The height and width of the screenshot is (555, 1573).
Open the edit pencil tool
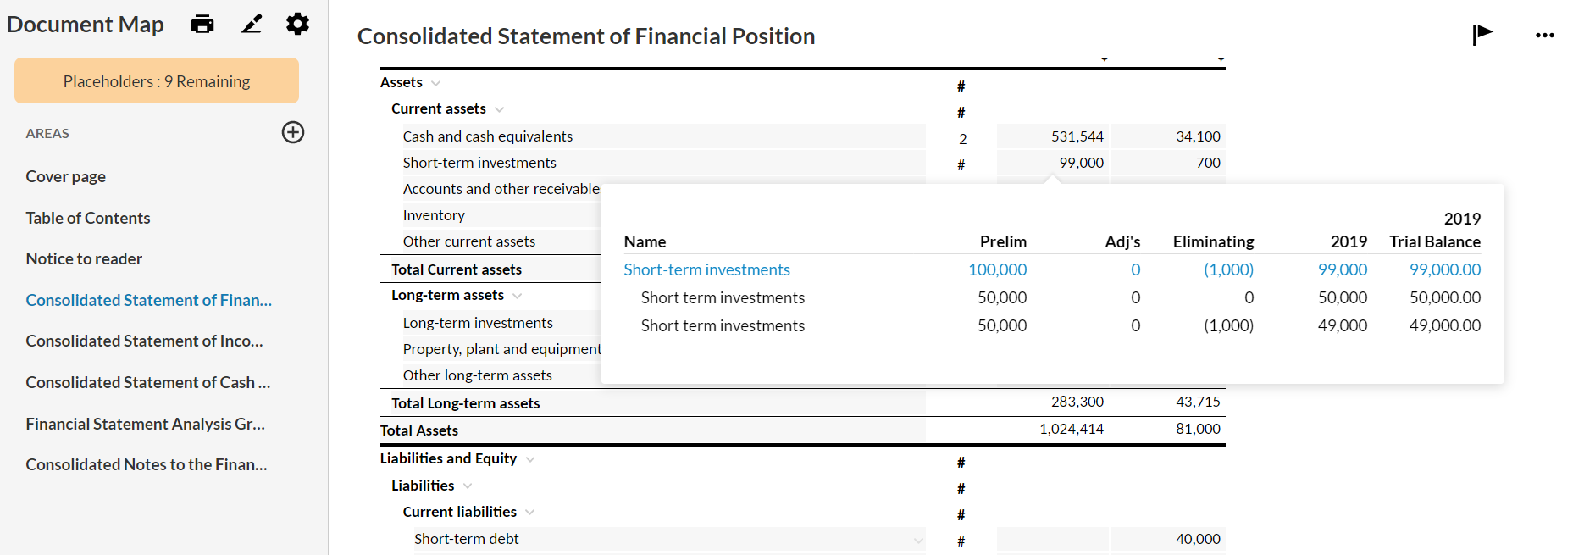coord(252,24)
